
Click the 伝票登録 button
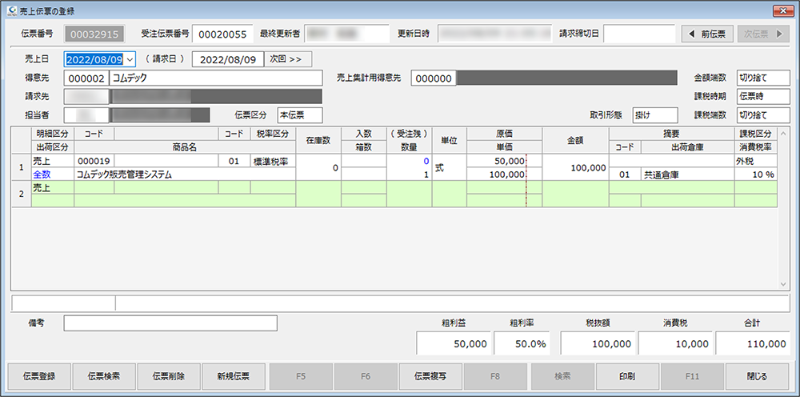tap(40, 376)
